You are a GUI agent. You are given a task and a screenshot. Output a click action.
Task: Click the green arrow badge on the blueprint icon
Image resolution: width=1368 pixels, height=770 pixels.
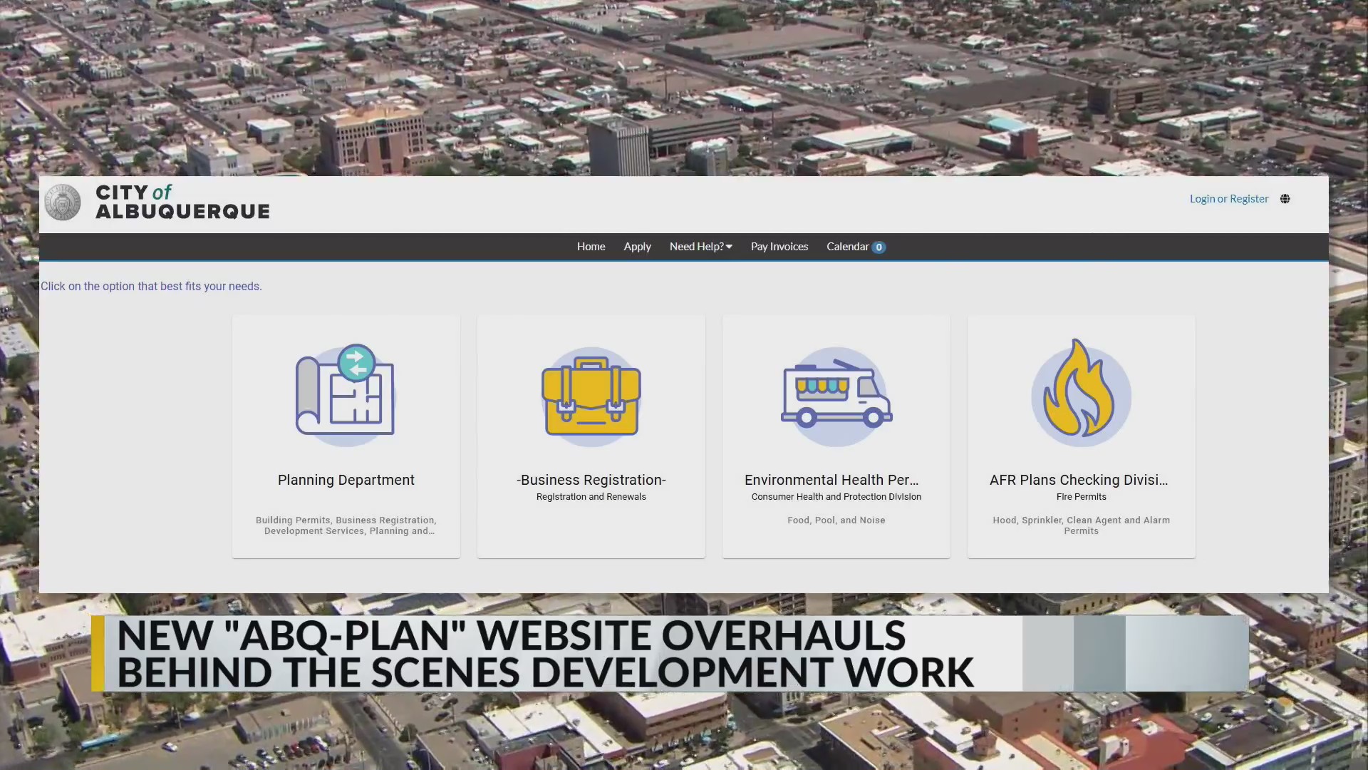coord(356,364)
